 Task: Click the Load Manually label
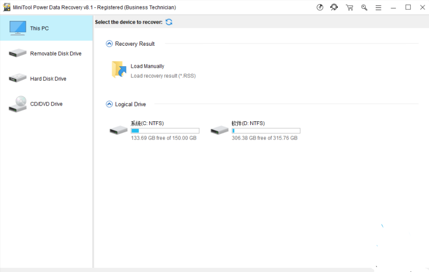[x=147, y=66]
